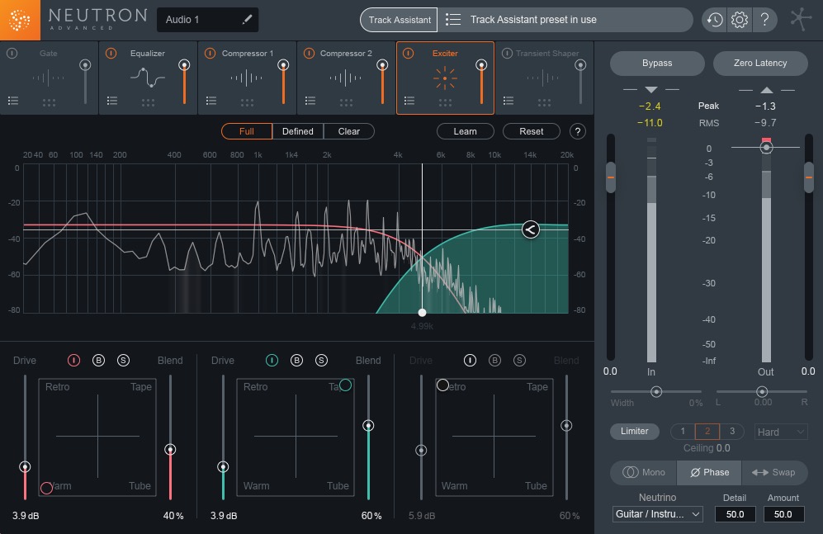Select limiter mode 2
Viewport: 823px width, 534px height.
pos(707,431)
